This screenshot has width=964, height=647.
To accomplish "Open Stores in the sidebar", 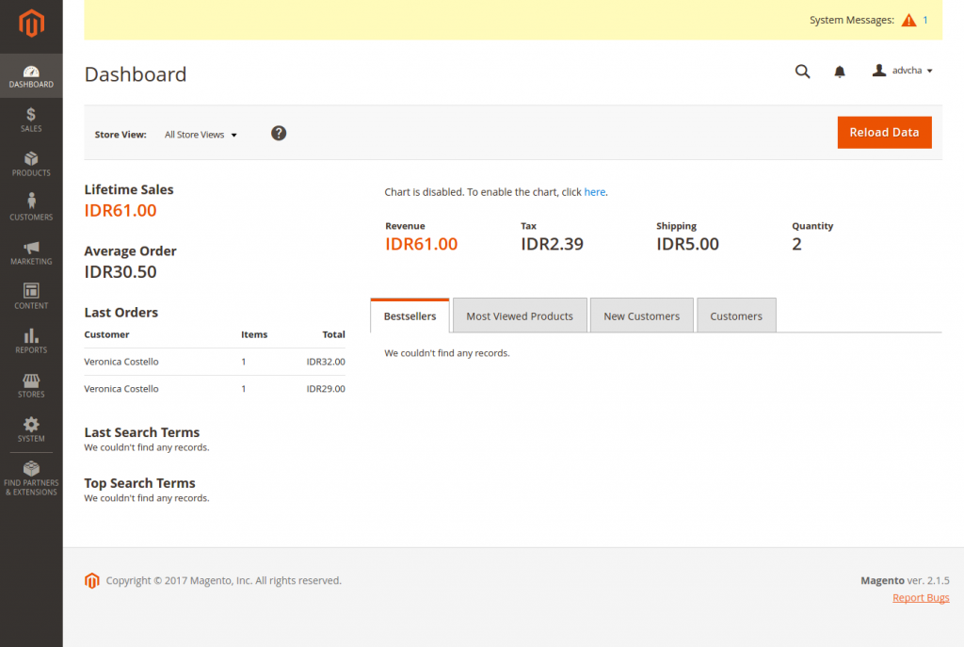I will click(x=31, y=385).
